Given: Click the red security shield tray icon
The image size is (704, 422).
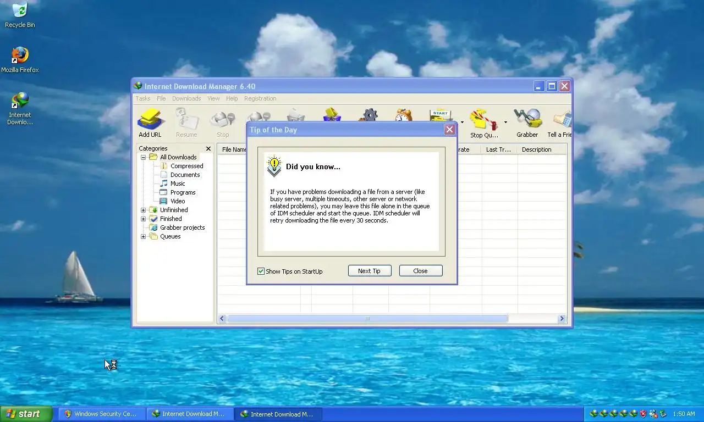Looking at the screenshot, I should coord(642,414).
